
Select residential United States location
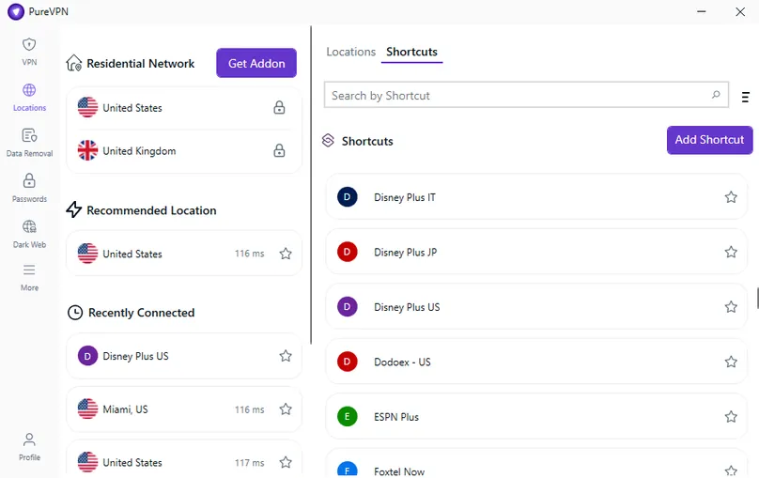(x=184, y=107)
